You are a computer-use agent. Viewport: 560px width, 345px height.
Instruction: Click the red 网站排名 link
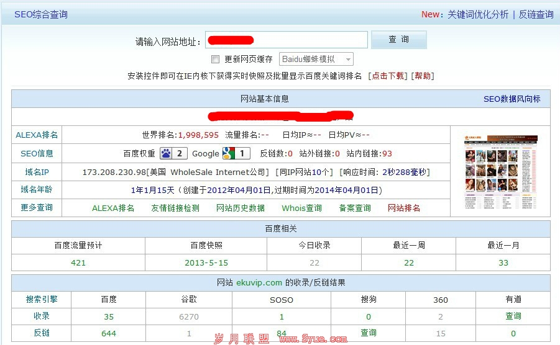[x=404, y=208]
